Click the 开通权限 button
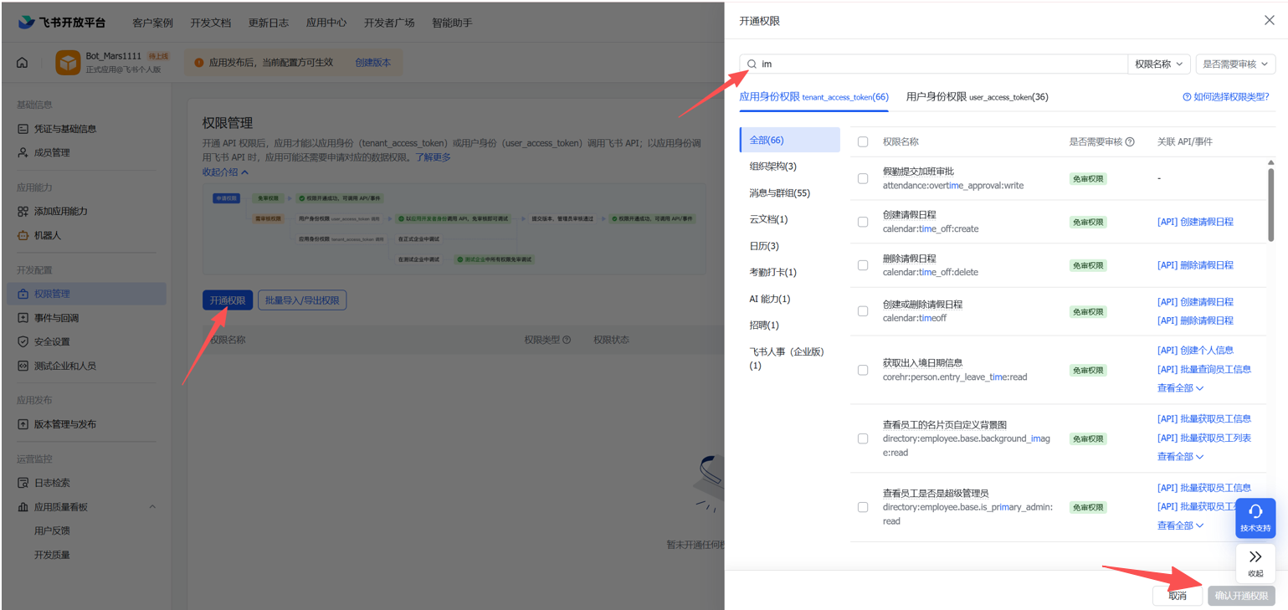The image size is (1288, 610). [228, 300]
